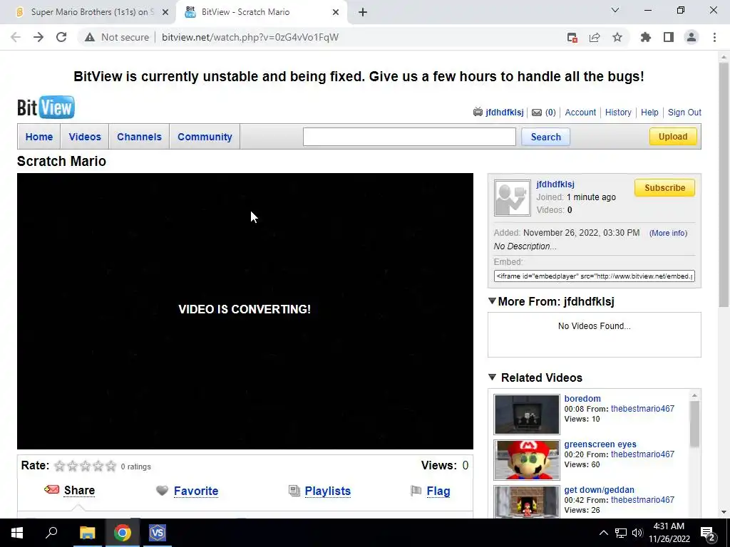Open the notification center icon
Image resolution: width=730 pixels, height=547 pixels.
(707, 533)
